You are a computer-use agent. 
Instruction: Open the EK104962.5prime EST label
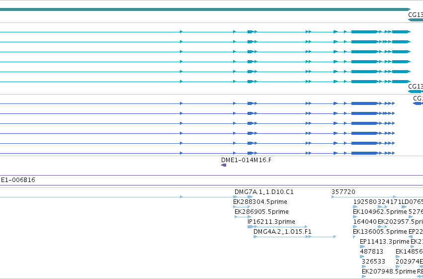pos(380,212)
